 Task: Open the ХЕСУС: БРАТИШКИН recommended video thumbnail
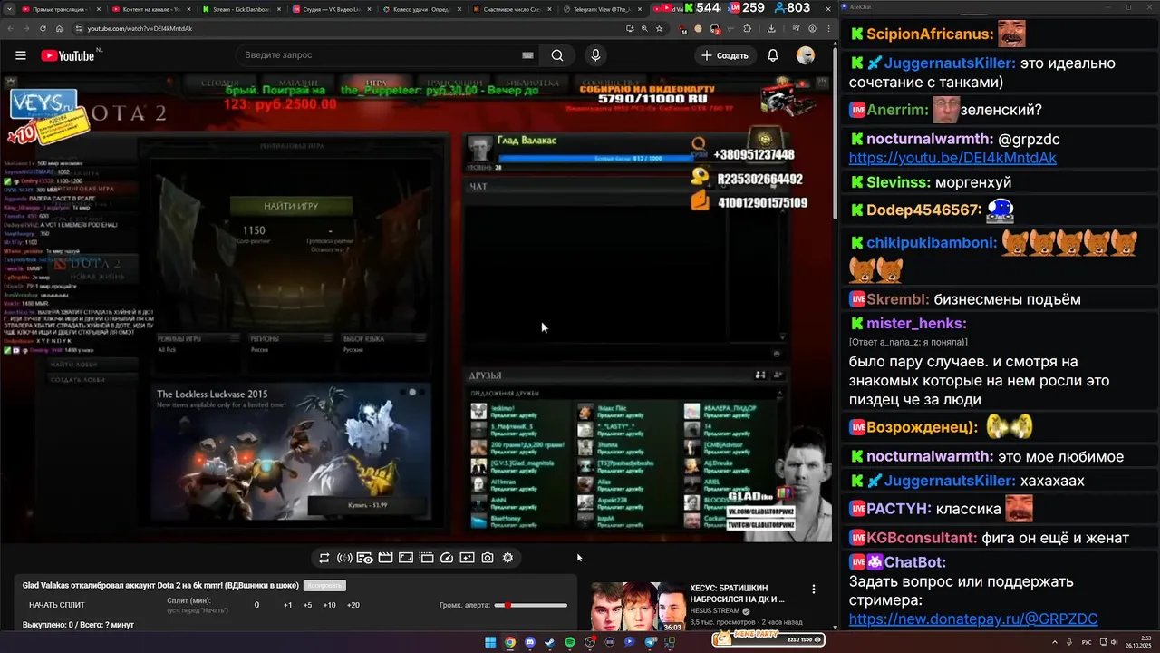pos(638,607)
